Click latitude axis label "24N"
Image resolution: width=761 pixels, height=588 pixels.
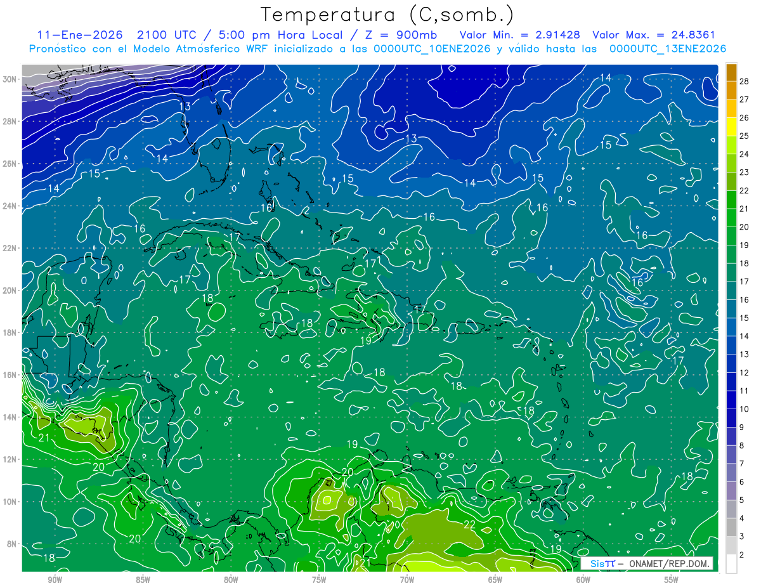coord(11,206)
